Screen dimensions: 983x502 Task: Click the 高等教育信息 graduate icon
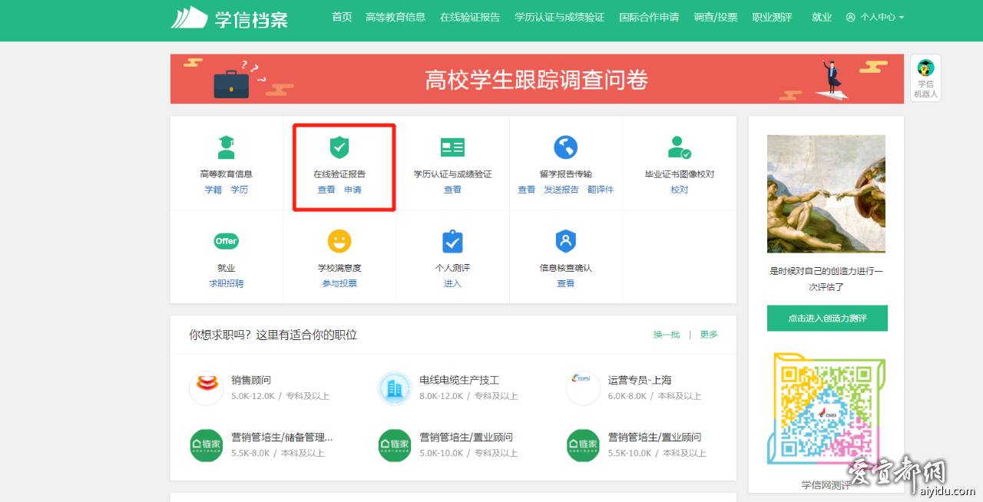[x=226, y=147]
